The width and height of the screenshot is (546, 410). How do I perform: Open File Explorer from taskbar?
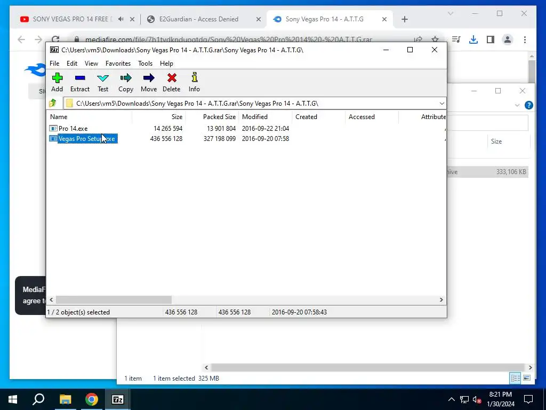tap(65, 399)
